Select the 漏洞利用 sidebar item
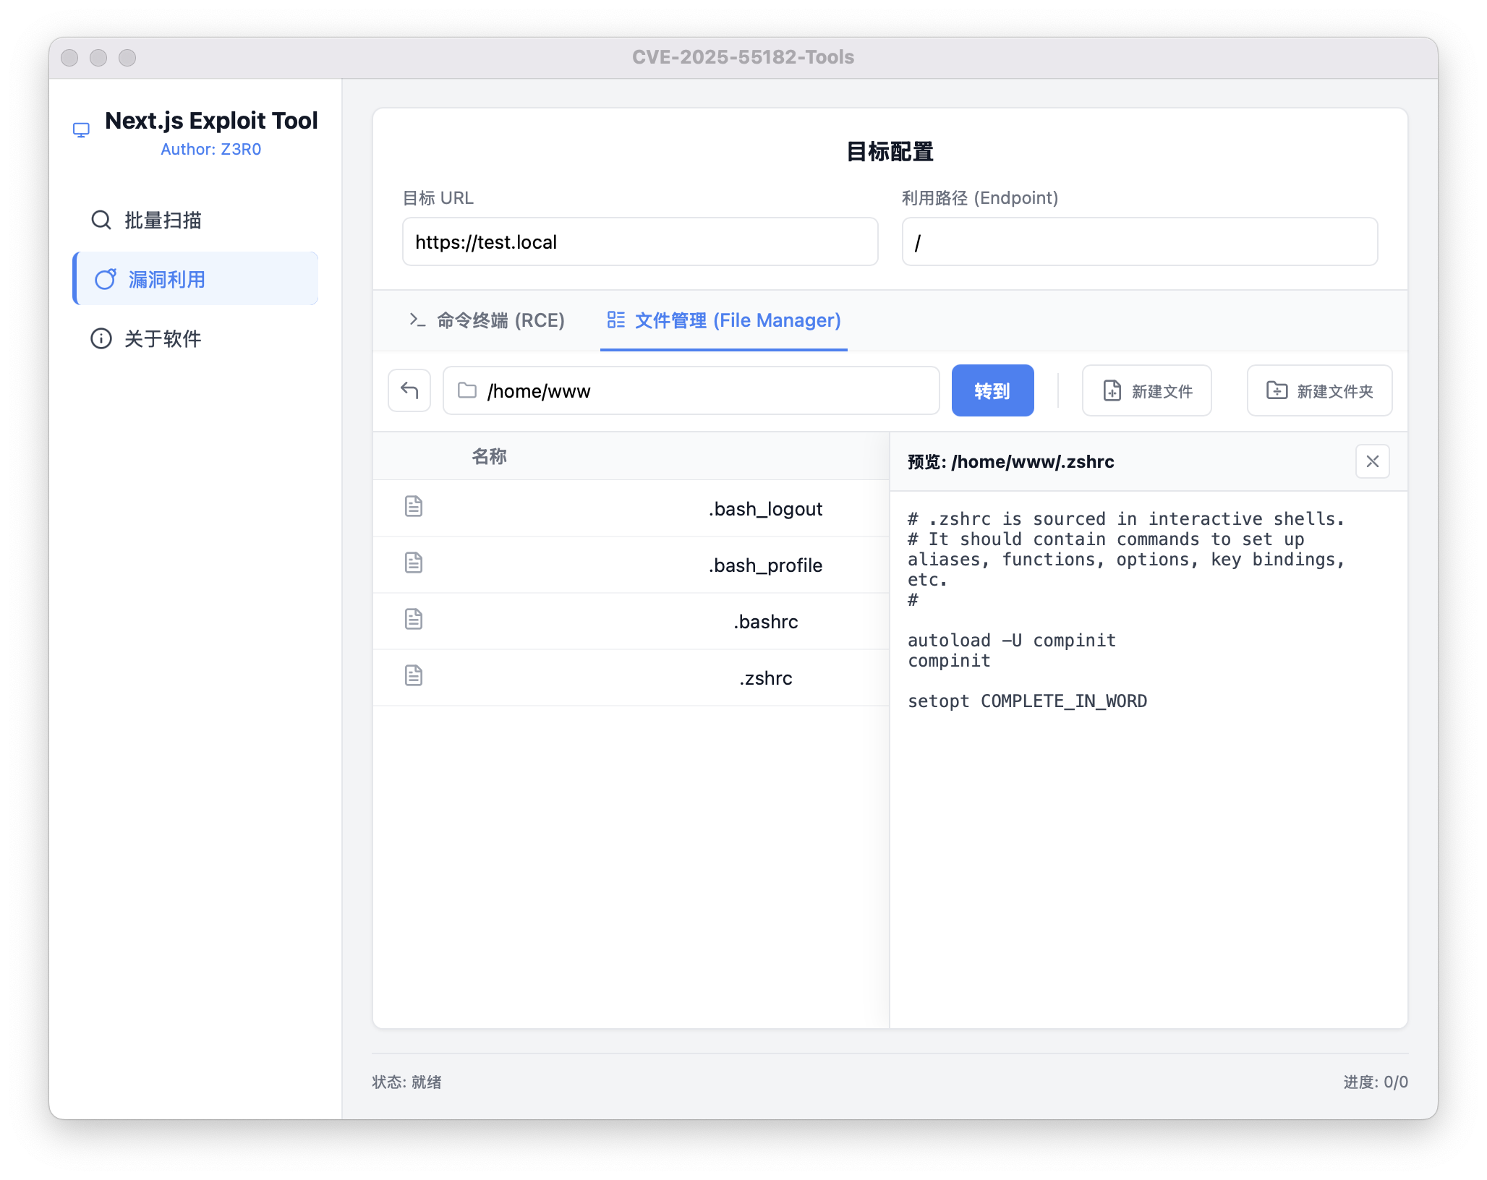 195,279
